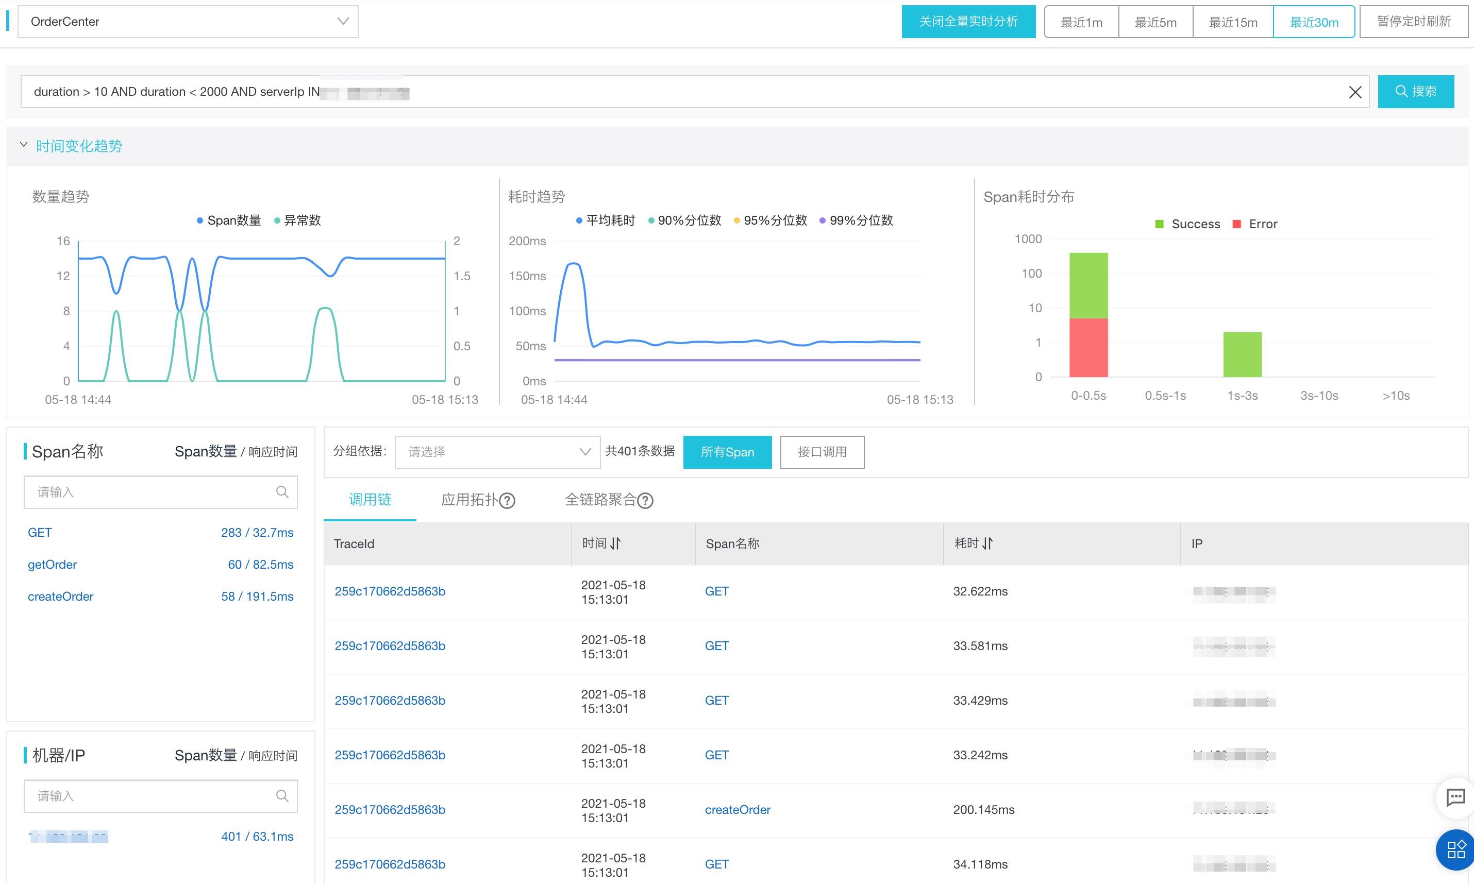Click the getOrder span name link
The image size is (1474, 885).
[53, 565]
